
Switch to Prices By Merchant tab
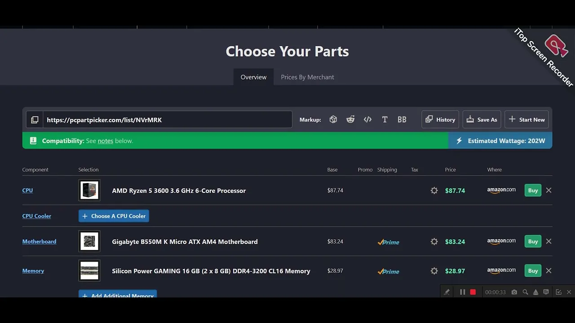point(307,77)
